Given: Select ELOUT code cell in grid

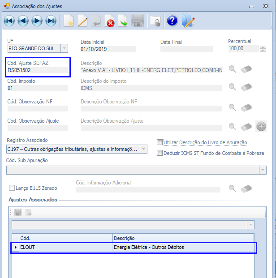Looking at the screenshot, I should [66, 247].
